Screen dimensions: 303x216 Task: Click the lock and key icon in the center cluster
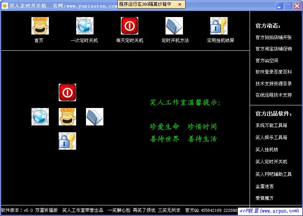point(67,141)
